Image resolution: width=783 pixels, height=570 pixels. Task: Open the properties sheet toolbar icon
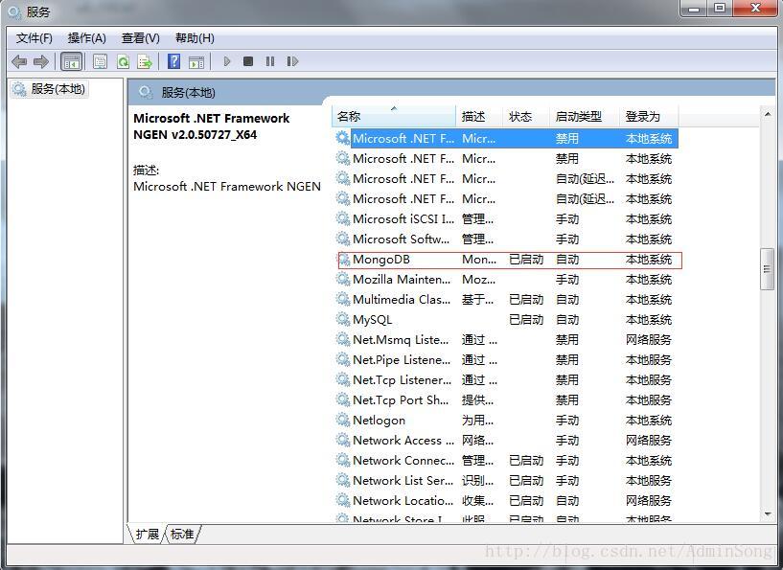(100, 62)
